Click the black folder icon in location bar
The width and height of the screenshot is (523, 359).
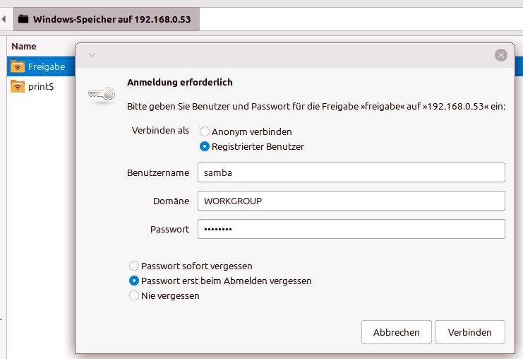23,19
